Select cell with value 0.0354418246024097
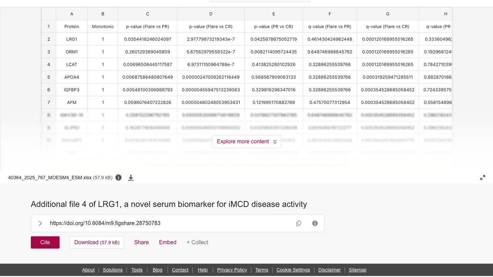The width and height of the screenshot is (493, 277). coord(148,39)
